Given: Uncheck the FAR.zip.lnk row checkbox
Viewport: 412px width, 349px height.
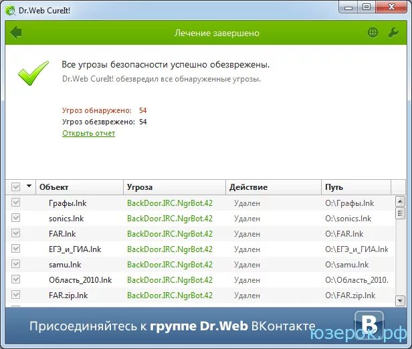Looking at the screenshot, I should tap(16, 295).
